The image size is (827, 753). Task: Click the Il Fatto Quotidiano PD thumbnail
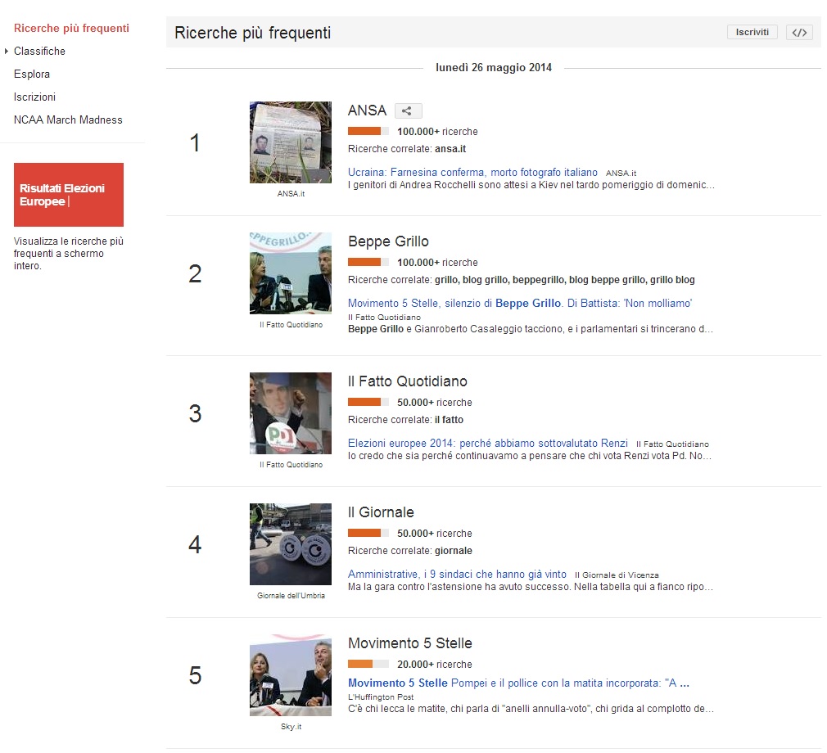[x=291, y=413]
